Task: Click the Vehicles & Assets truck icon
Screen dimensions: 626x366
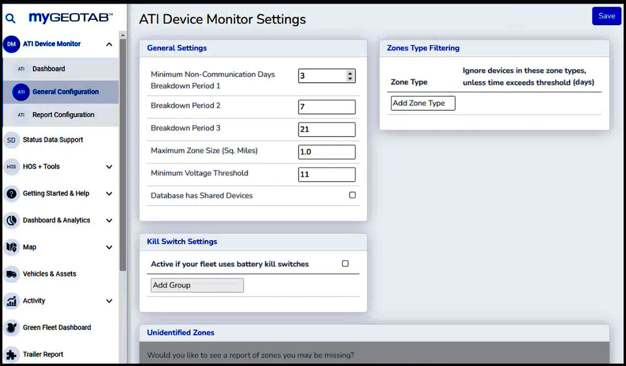Action: point(11,274)
